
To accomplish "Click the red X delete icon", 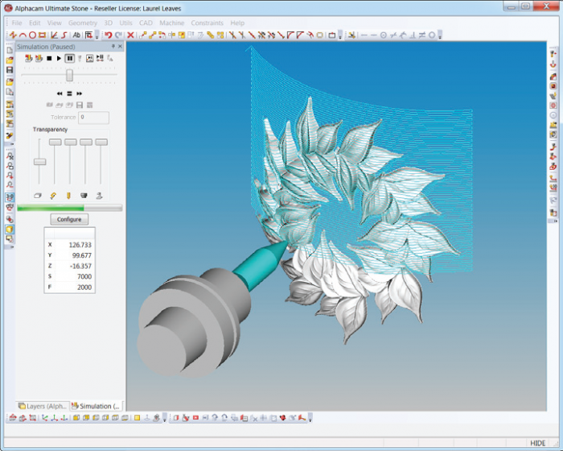I will [x=130, y=35].
